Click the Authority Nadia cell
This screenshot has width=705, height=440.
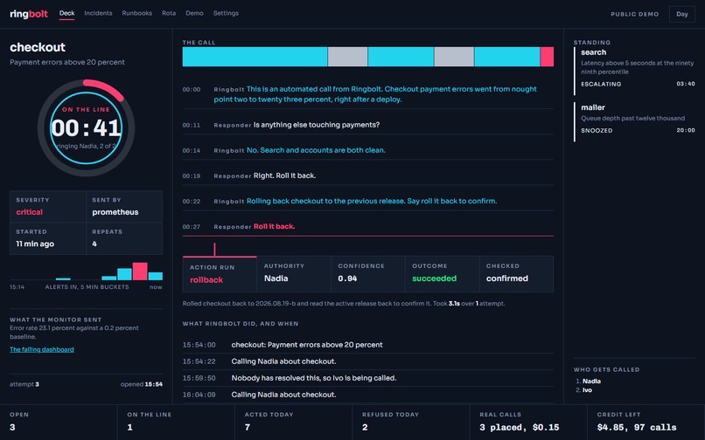[294, 274]
